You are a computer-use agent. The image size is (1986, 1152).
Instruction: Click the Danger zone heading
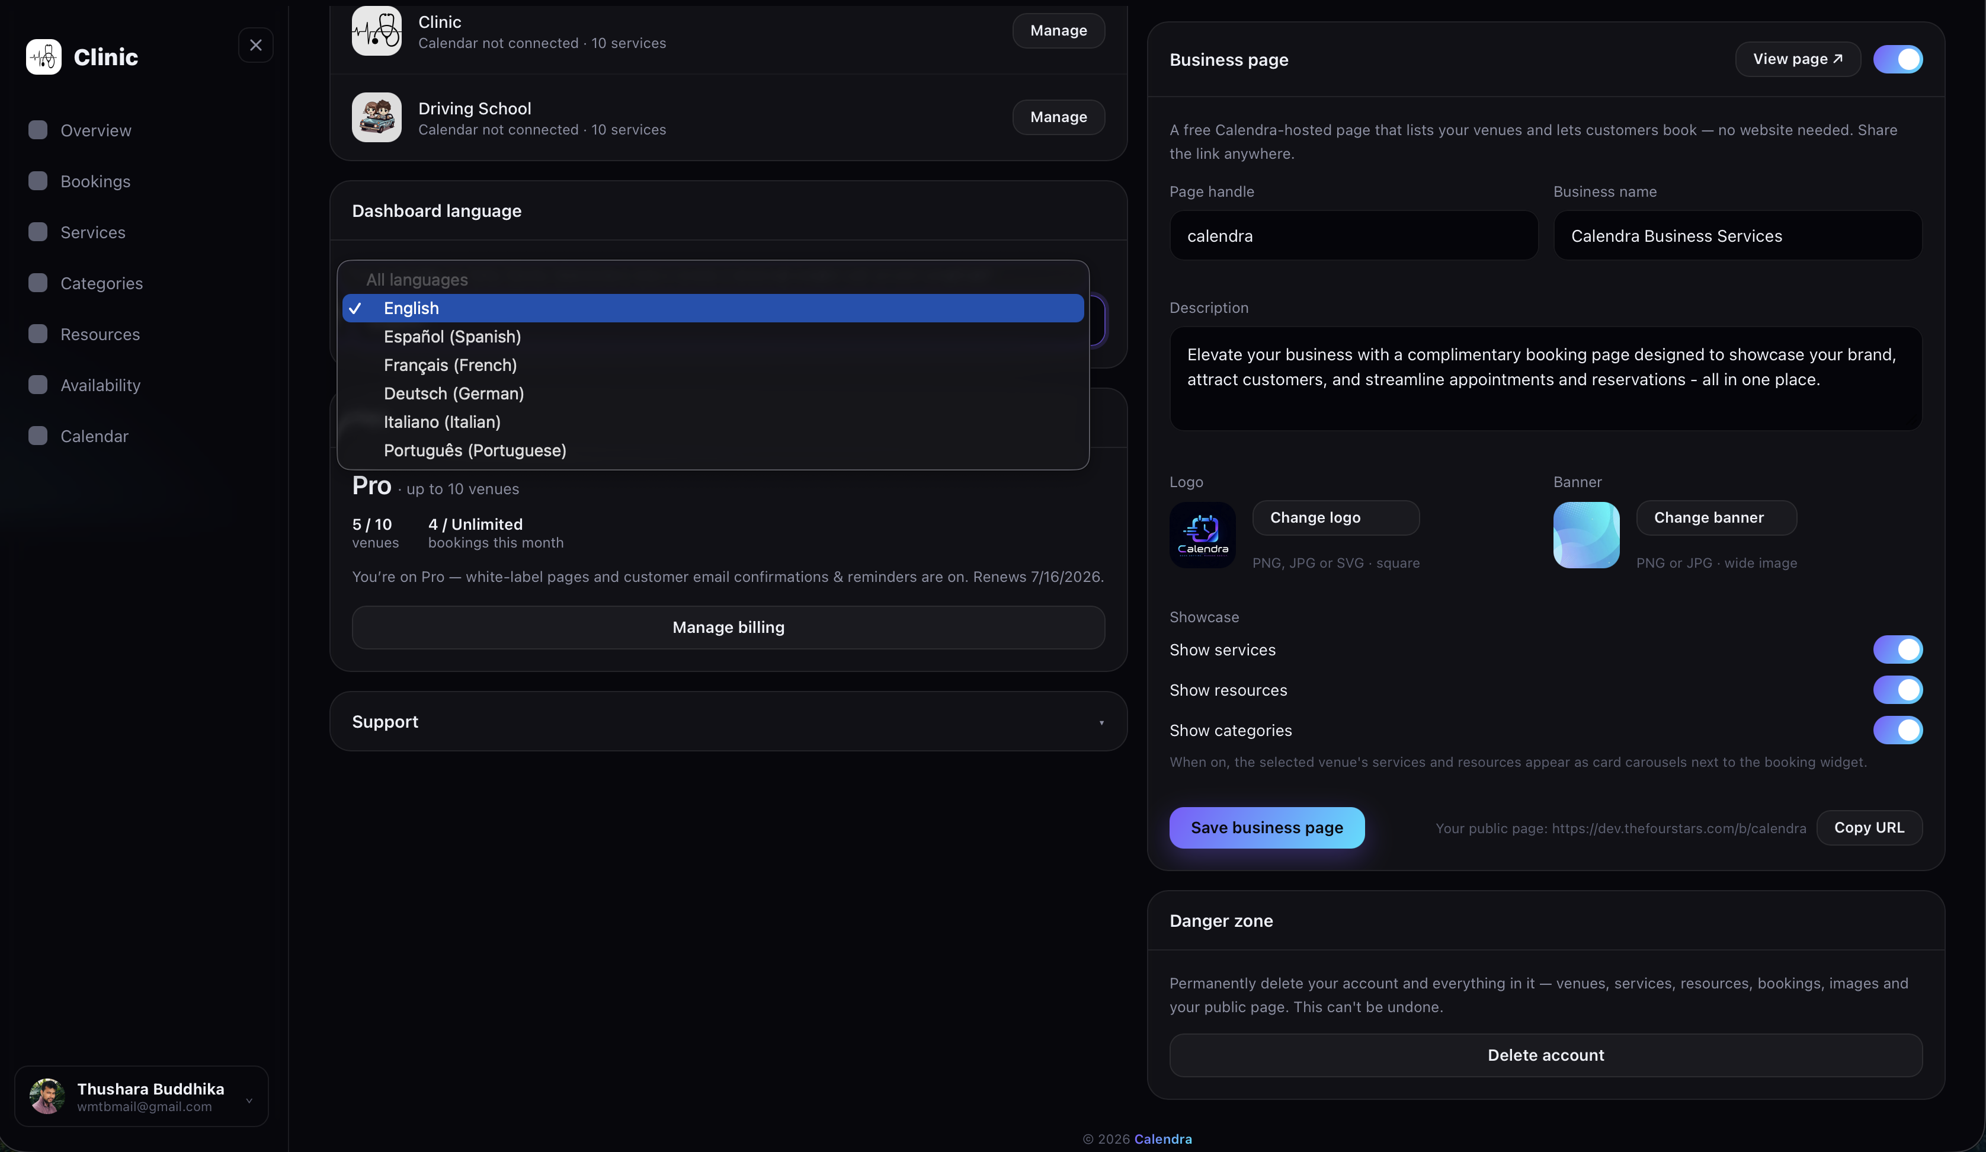tap(1221, 921)
